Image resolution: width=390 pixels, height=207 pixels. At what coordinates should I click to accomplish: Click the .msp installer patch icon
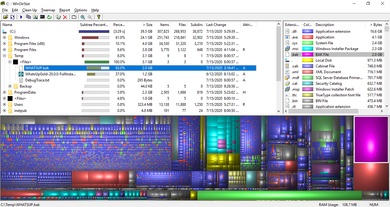pos(287,89)
